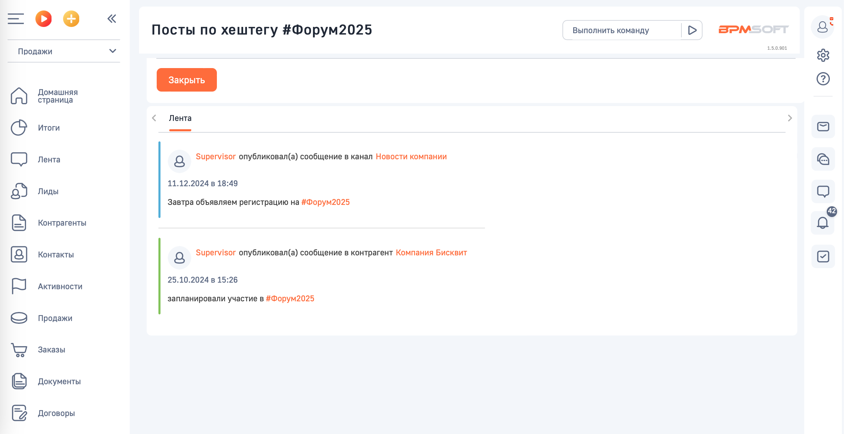Open the user profile icon
This screenshot has width=844, height=434.
[x=823, y=27]
